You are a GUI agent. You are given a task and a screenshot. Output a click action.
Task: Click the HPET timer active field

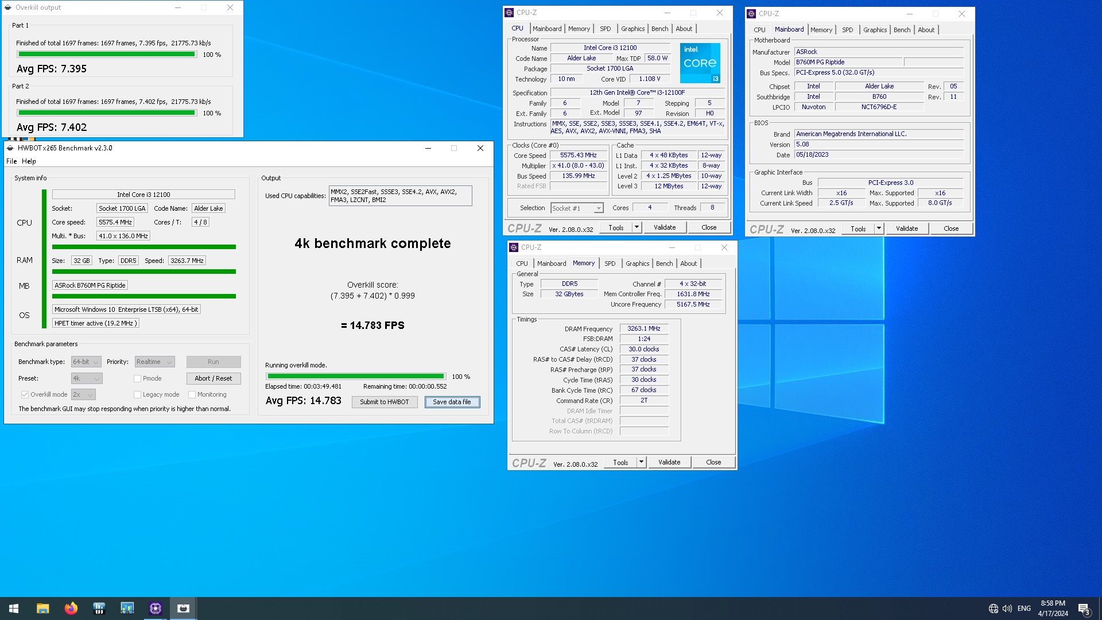click(x=95, y=323)
